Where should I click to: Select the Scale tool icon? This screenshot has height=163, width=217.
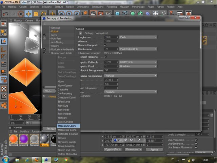tap(36, 14)
